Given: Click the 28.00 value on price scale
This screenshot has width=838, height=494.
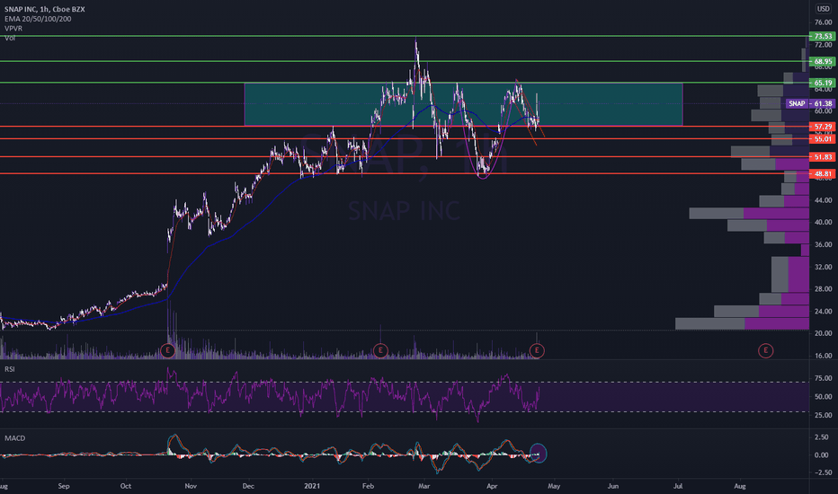Looking at the screenshot, I should click(823, 289).
